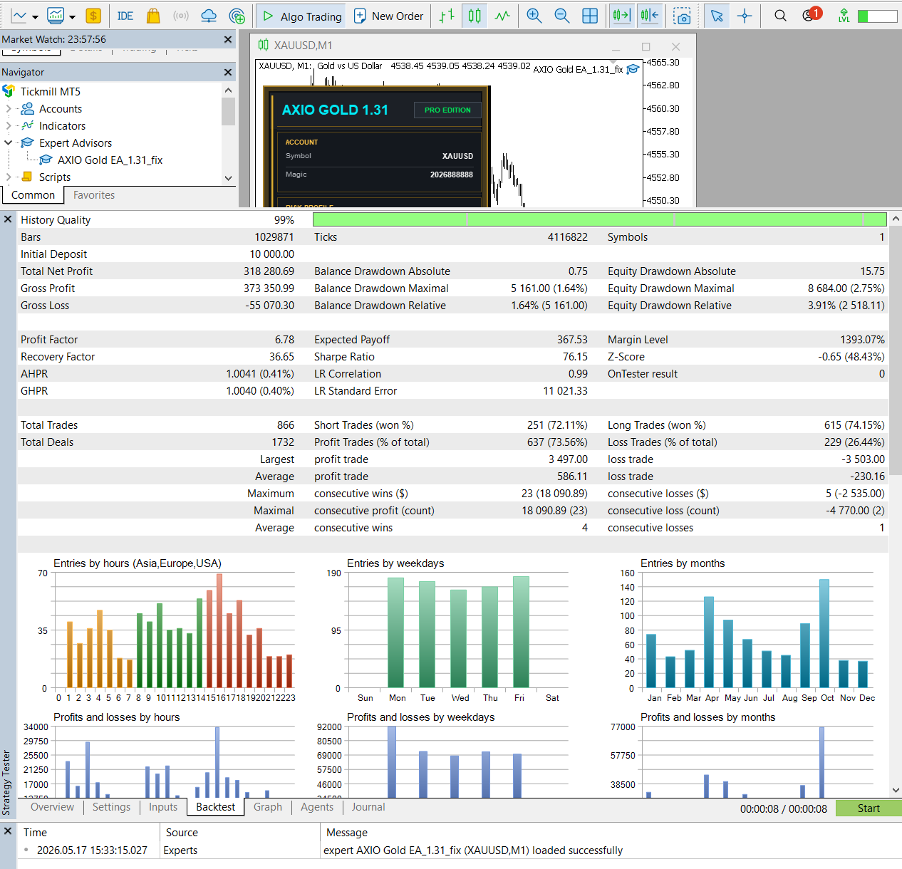Image resolution: width=902 pixels, height=869 pixels.
Task: Open the Settings tester tab
Action: pos(111,807)
